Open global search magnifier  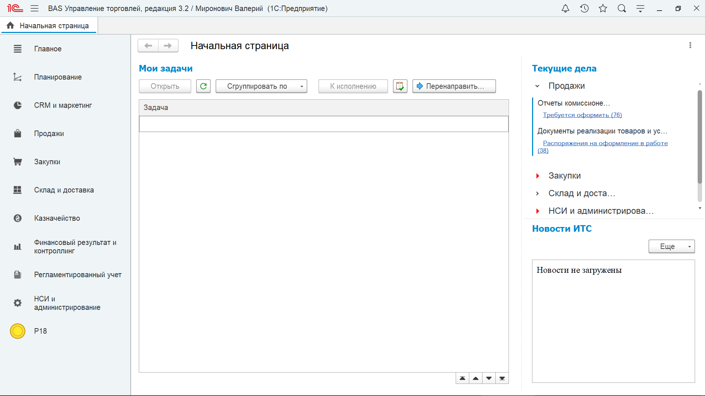coord(622,8)
